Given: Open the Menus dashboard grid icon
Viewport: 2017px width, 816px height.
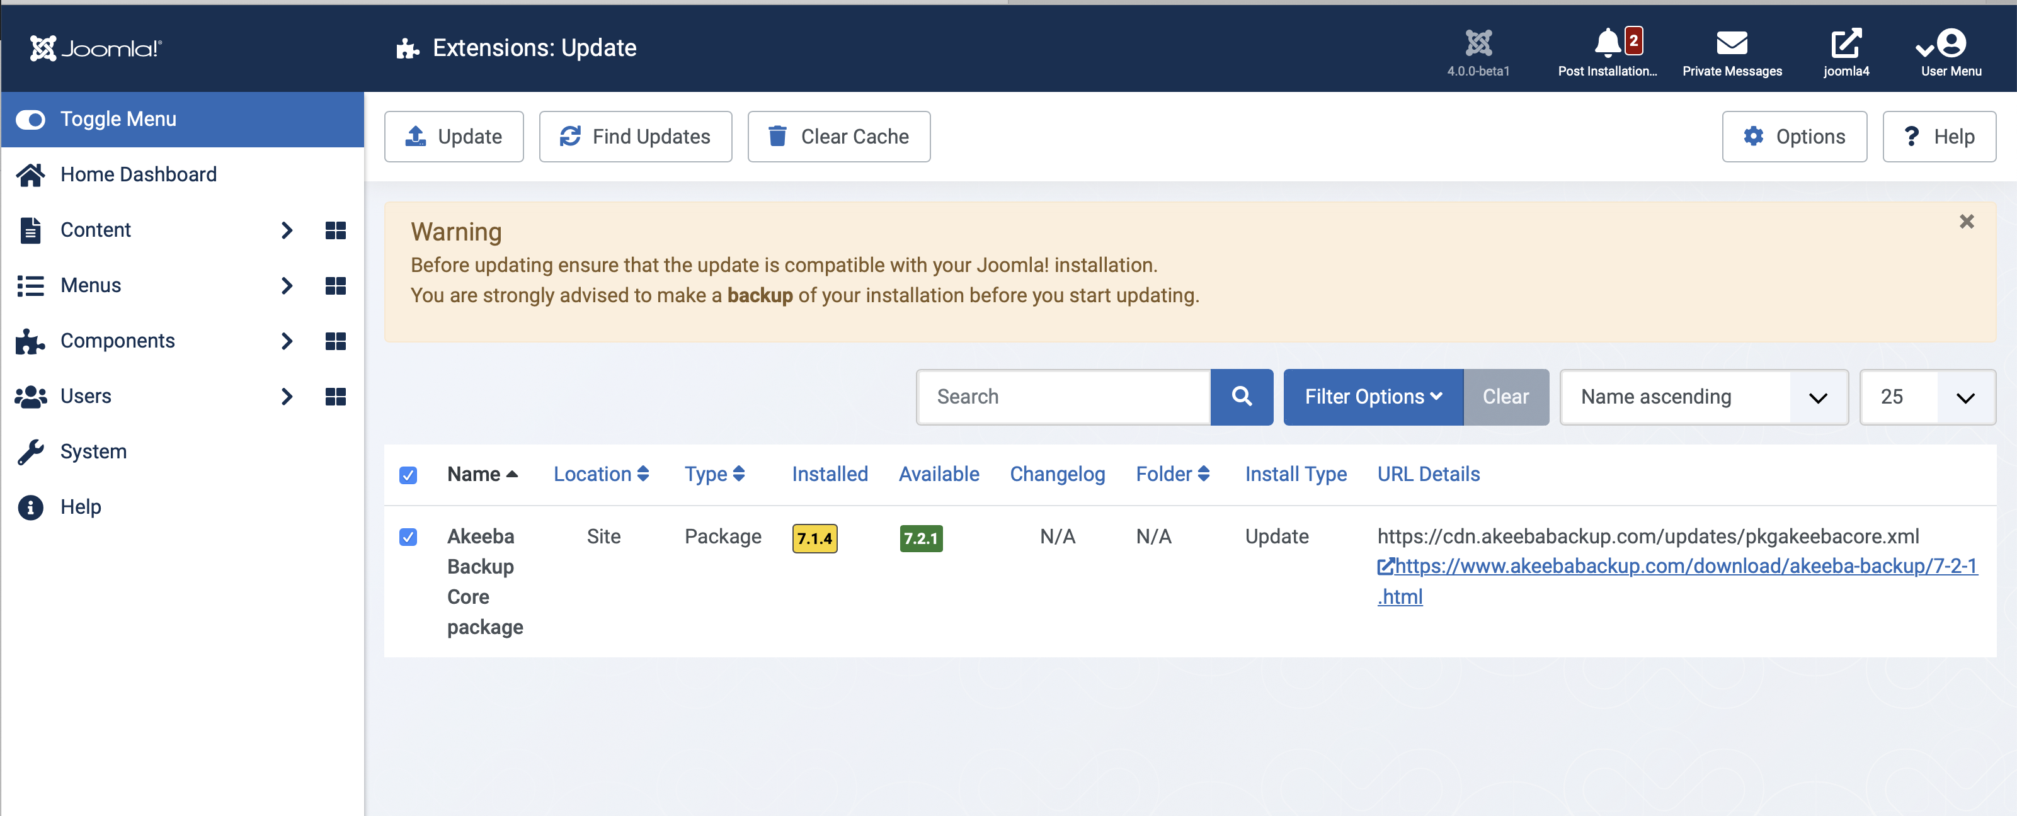Looking at the screenshot, I should [x=335, y=286].
